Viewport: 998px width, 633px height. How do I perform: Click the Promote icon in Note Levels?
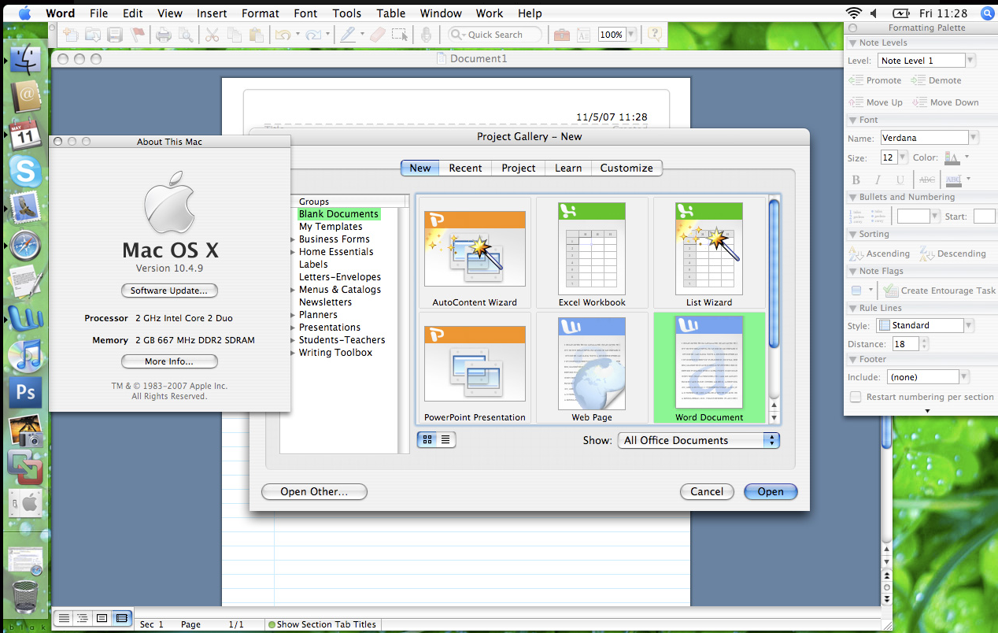pos(856,80)
